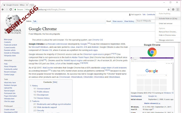This screenshot has width=182, height=113.
Task: Bookmark page with the star icon
Action: click(169, 9)
